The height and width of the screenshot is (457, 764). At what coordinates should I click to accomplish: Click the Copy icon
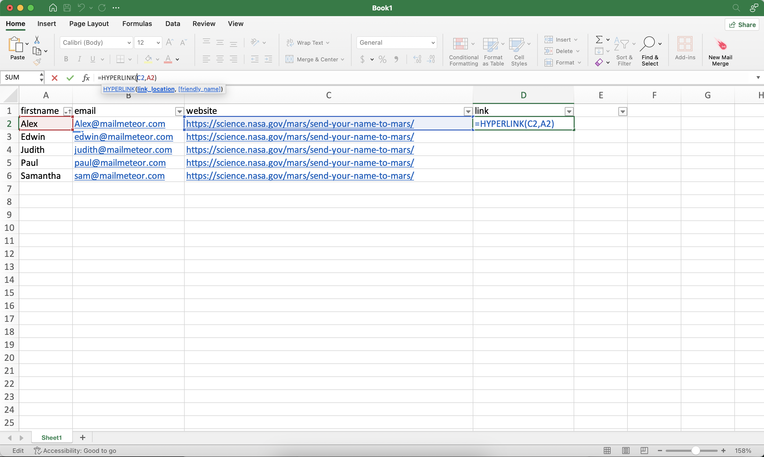(x=37, y=51)
